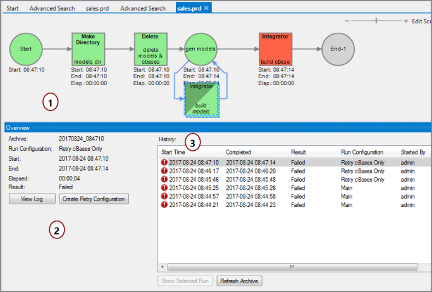432x292 pixels.
Task: Select the green Start node
Action: click(x=26, y=49)
